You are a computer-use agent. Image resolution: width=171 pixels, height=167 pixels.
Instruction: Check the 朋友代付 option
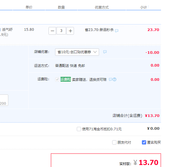114,142
